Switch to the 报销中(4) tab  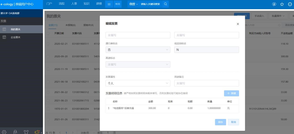pos(89,25)
